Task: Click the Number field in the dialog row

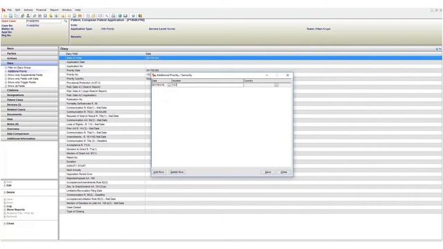Action: click(207, 85)
